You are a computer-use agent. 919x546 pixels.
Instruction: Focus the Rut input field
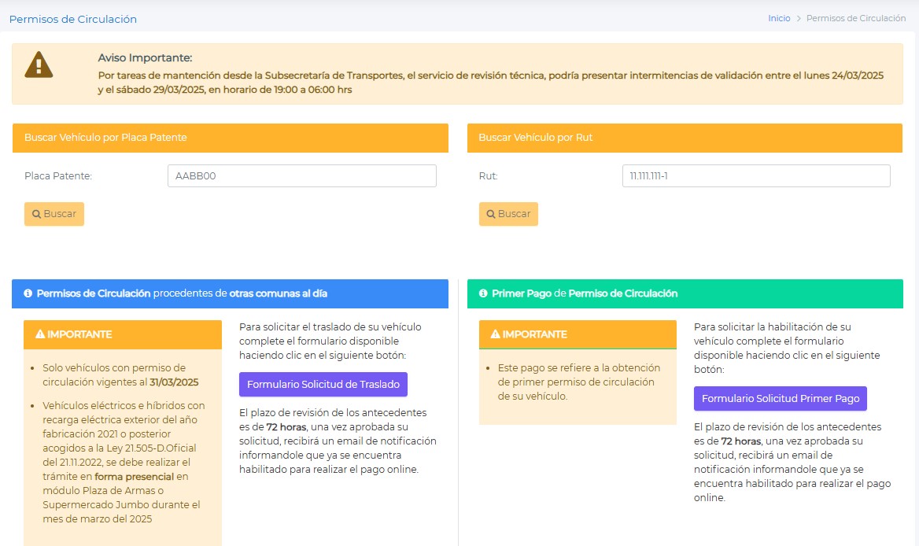pyautogui.click(x=755, y=176)
